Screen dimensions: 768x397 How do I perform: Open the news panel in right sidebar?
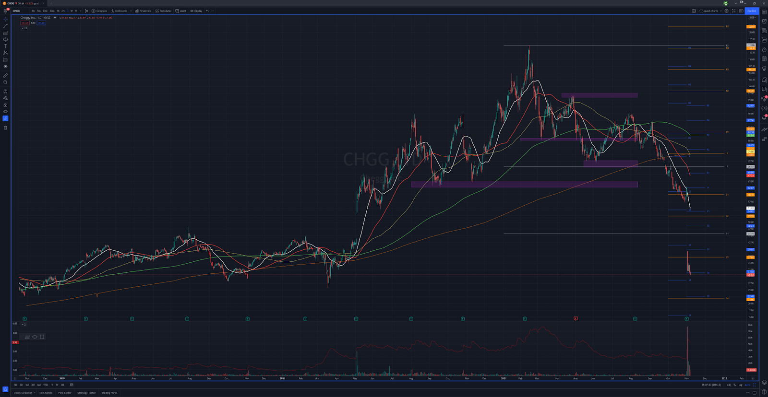(764, 31)
